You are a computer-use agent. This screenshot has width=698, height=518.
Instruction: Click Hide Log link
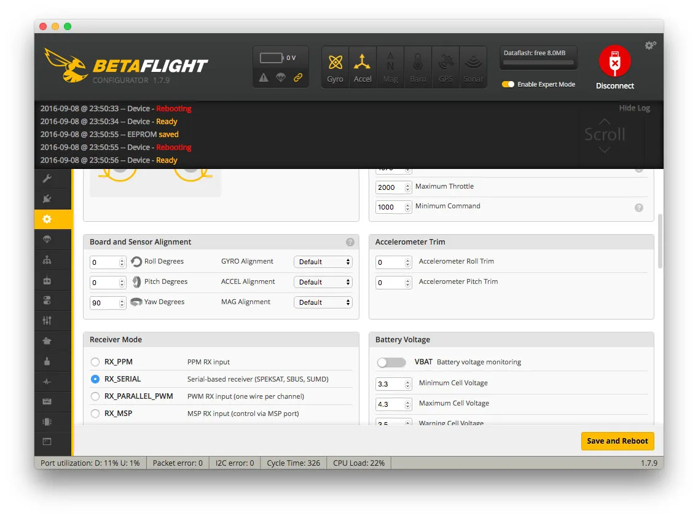coord(634,108)
